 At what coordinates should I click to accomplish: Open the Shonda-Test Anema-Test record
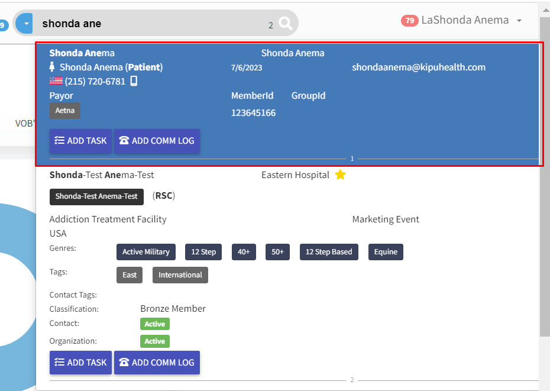(102, 175)
